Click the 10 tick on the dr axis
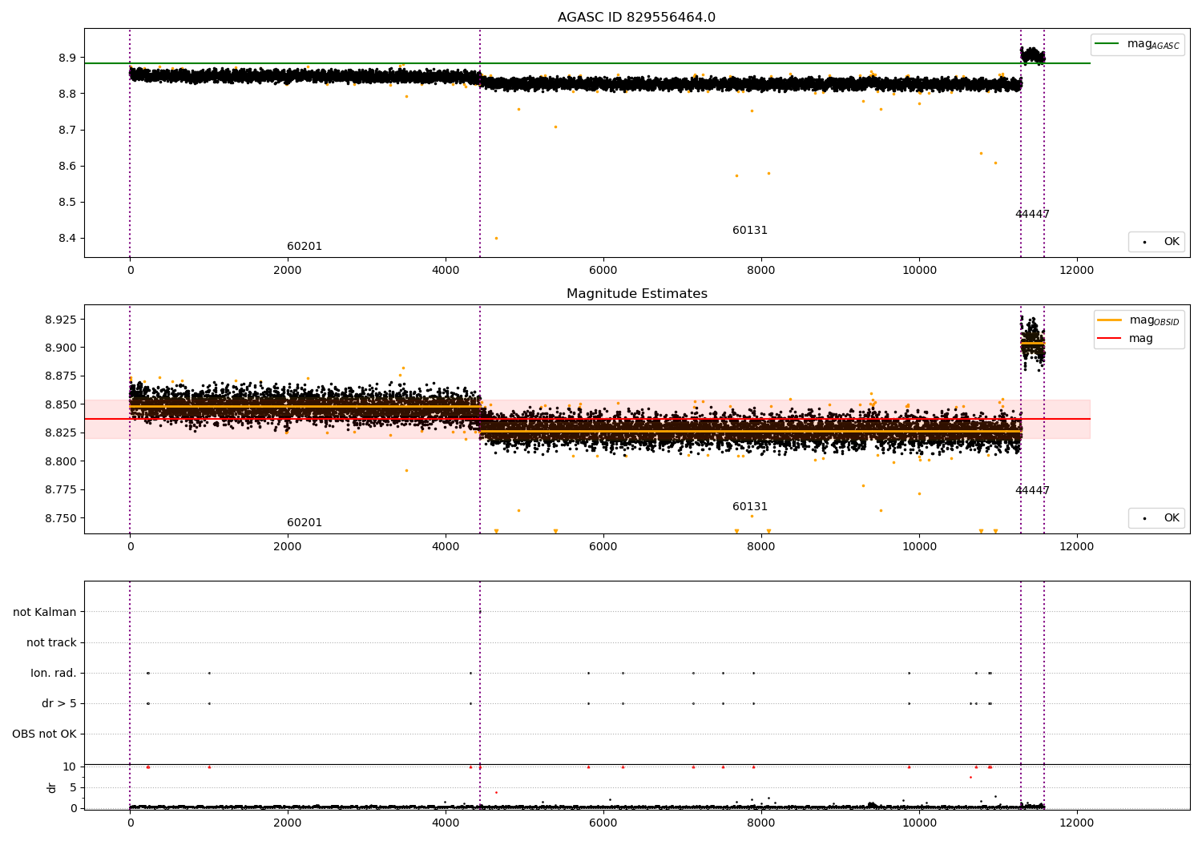1202x841 pixels. click(70, 767)
